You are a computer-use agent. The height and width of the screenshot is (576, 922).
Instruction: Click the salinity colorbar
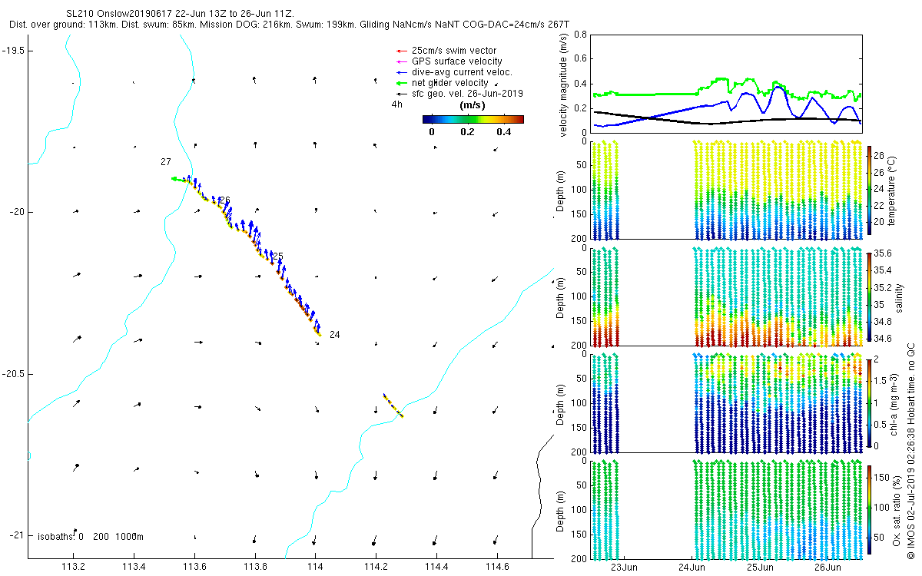870,299
